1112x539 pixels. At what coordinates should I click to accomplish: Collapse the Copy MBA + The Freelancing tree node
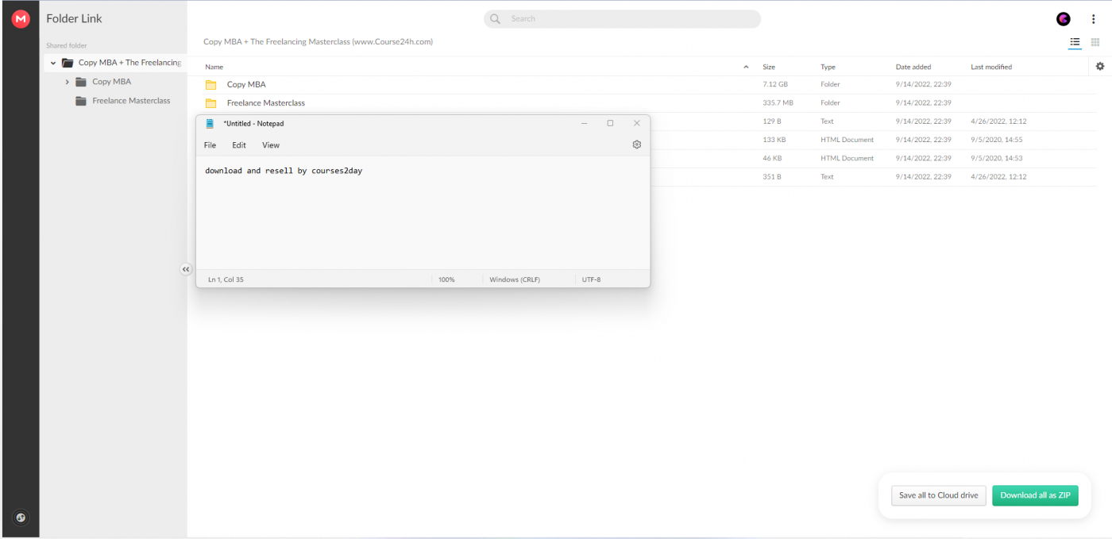53,63
